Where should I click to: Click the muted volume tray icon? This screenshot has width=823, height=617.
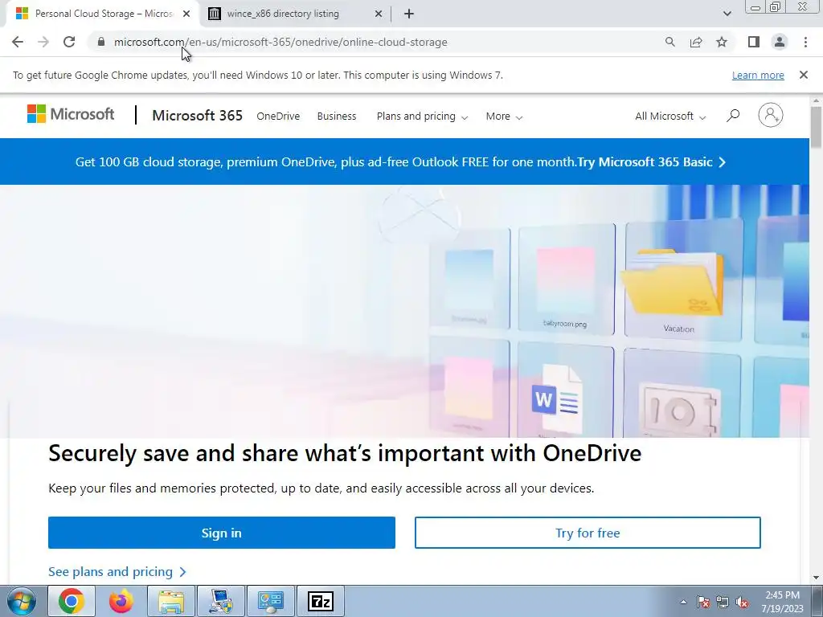[x=742, y=602]
